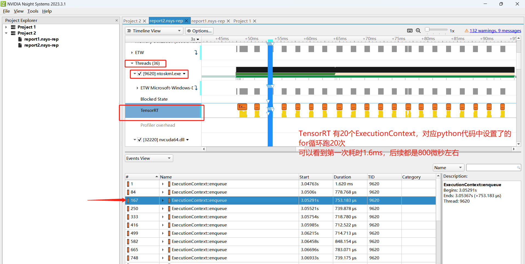Viewport: 525px width, 264px height.
Task: Open the File menu
Action: pyautogui.click(x=6, y=11)
